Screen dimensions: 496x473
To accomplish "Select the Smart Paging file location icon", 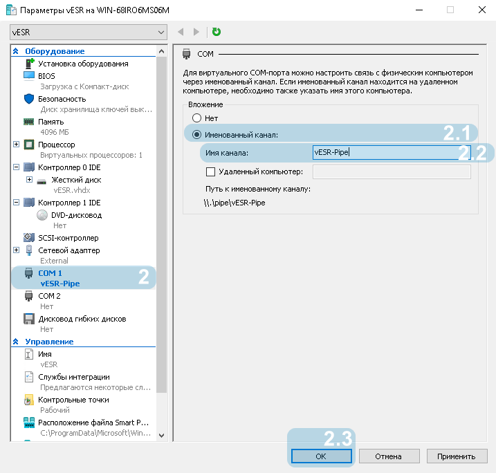I will click(29, 423).
